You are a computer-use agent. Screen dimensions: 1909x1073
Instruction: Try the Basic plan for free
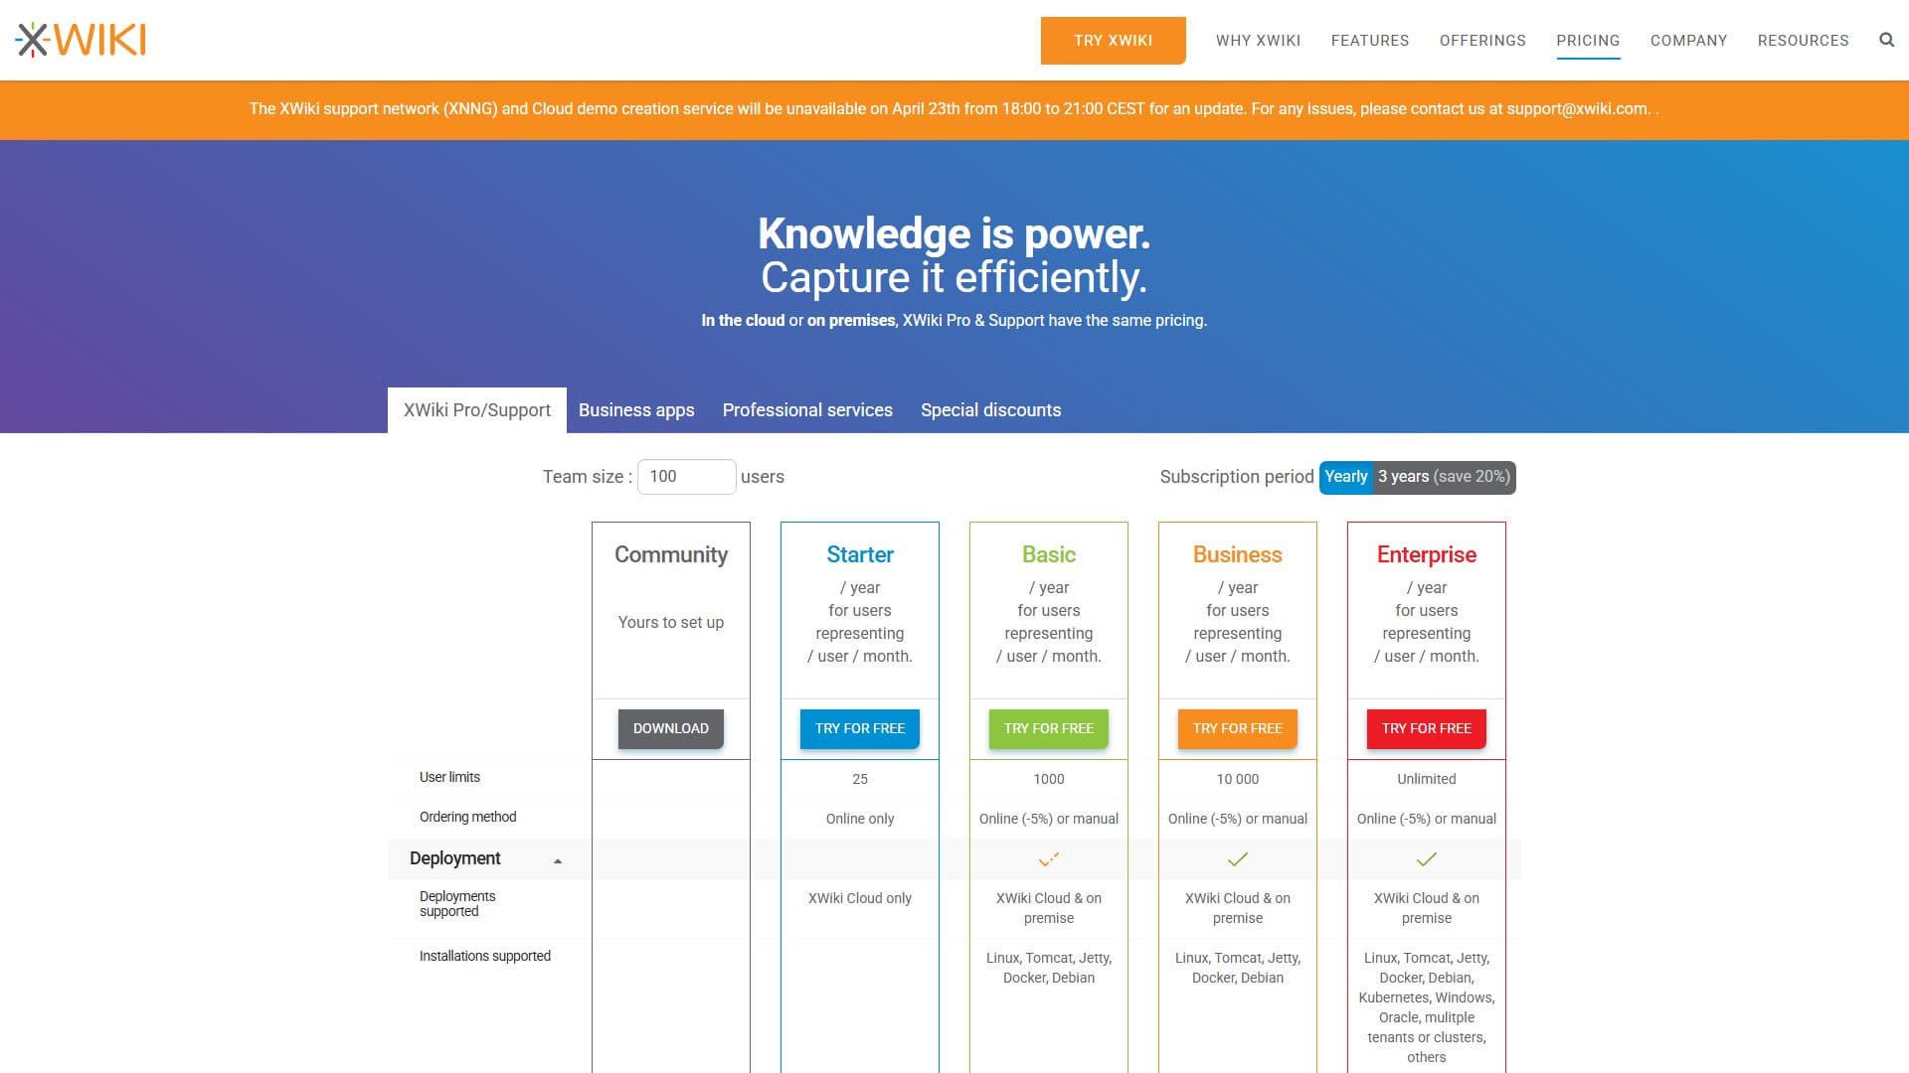pyautogui.click(x=1049, y=728)
